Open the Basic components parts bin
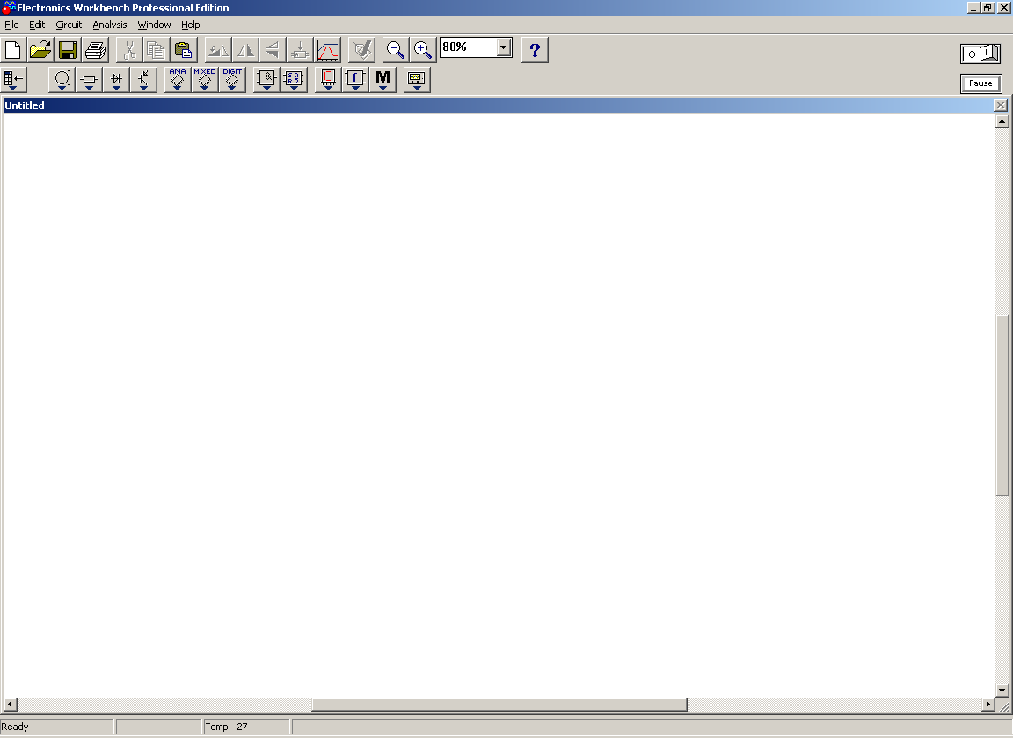 pyautogui.click(x=89, y=79)
